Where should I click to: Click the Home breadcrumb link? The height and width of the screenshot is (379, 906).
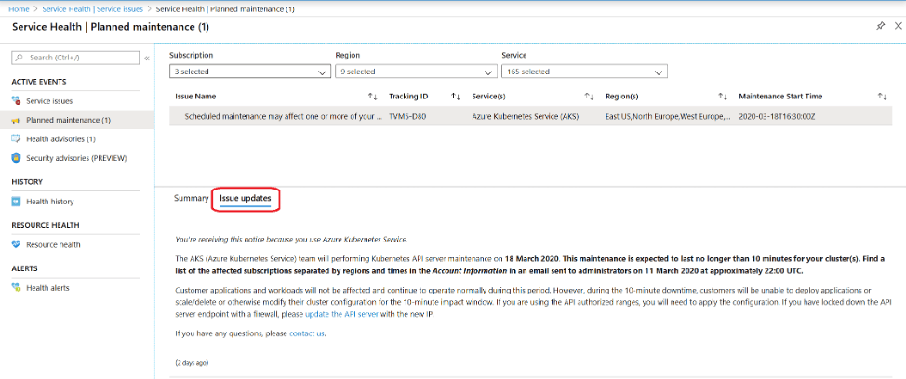(x=19, y=9)
